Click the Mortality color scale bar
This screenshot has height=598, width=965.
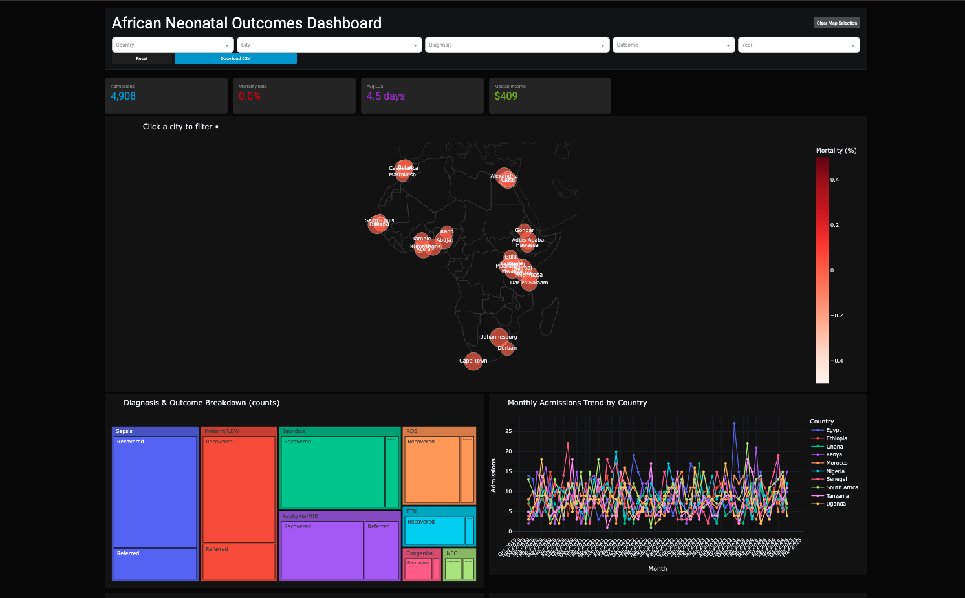point(822,270)
